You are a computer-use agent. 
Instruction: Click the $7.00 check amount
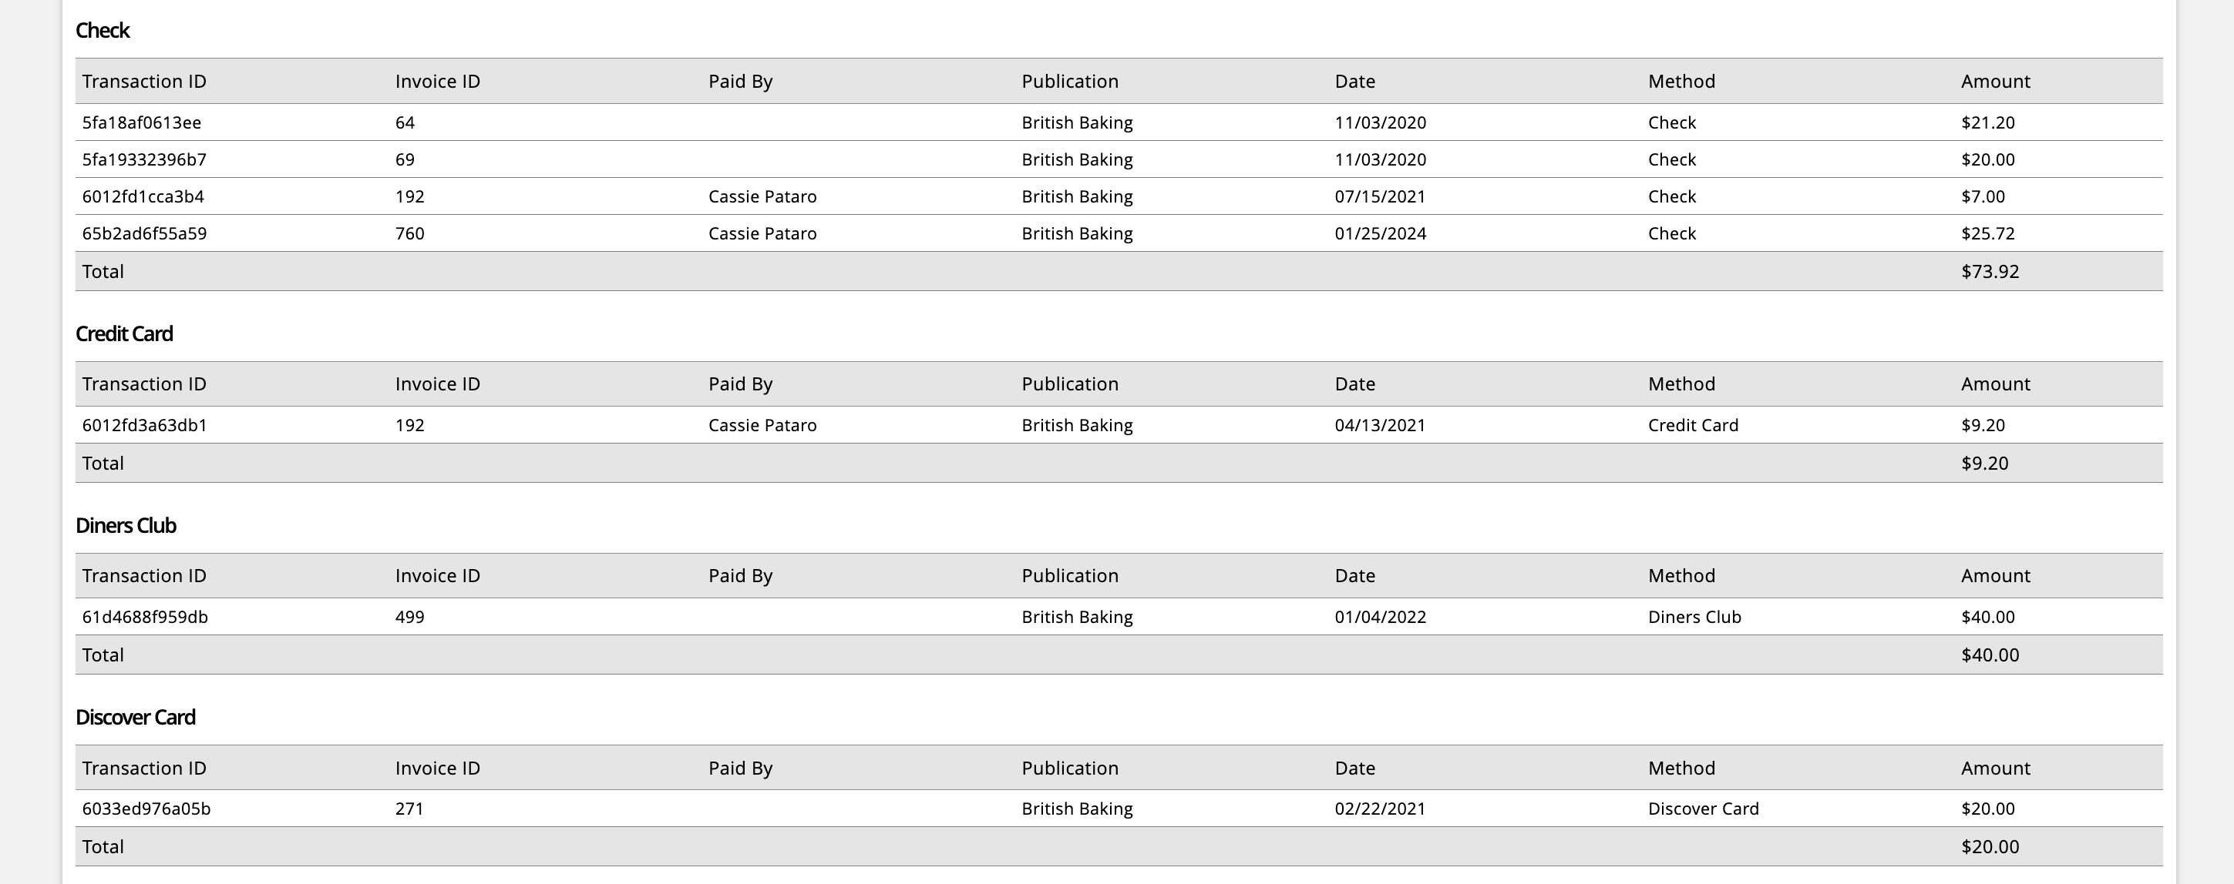tap(1983, 196)
